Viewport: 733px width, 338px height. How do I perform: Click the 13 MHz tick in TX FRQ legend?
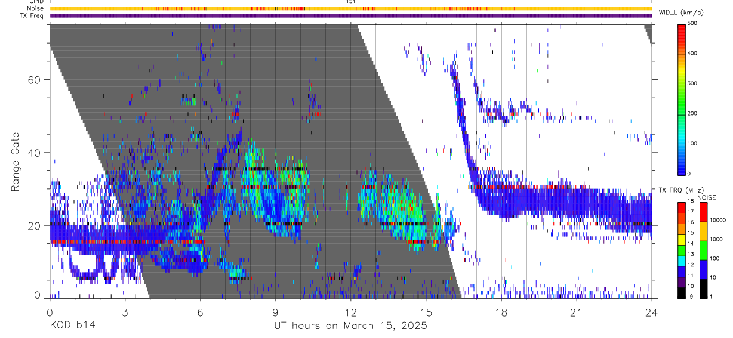point(691,254)
